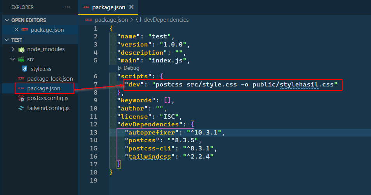Click the Debug code lens above scripts
Viewport: 371px width, 195px height.
(131, 68)
